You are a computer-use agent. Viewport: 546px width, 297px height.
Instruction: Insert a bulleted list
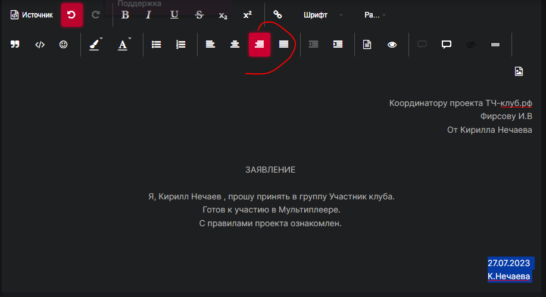(x=157, y=45)
